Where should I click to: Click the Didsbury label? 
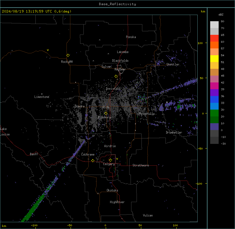point(104,117)
